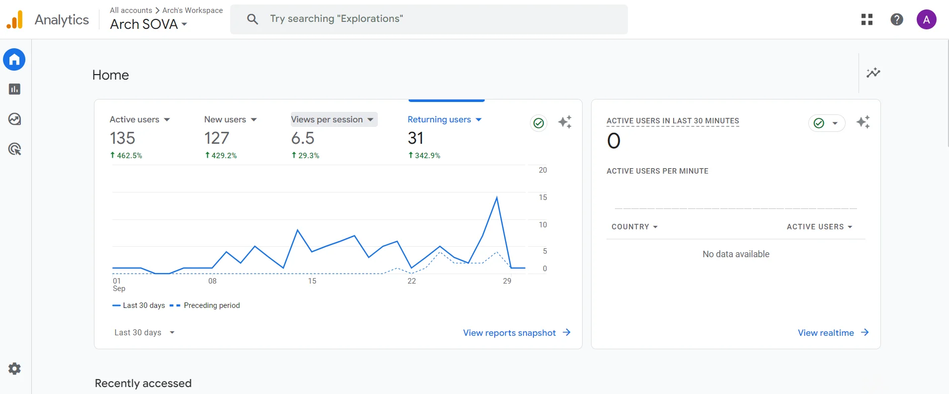
Task: Open the Home icon in sidebar
Action: [x=14, y=60]
